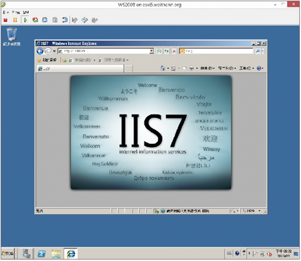Connect the CD/DVD device toolbar icon
Viewport: 301px width, 261px height.
coord(84,20)
